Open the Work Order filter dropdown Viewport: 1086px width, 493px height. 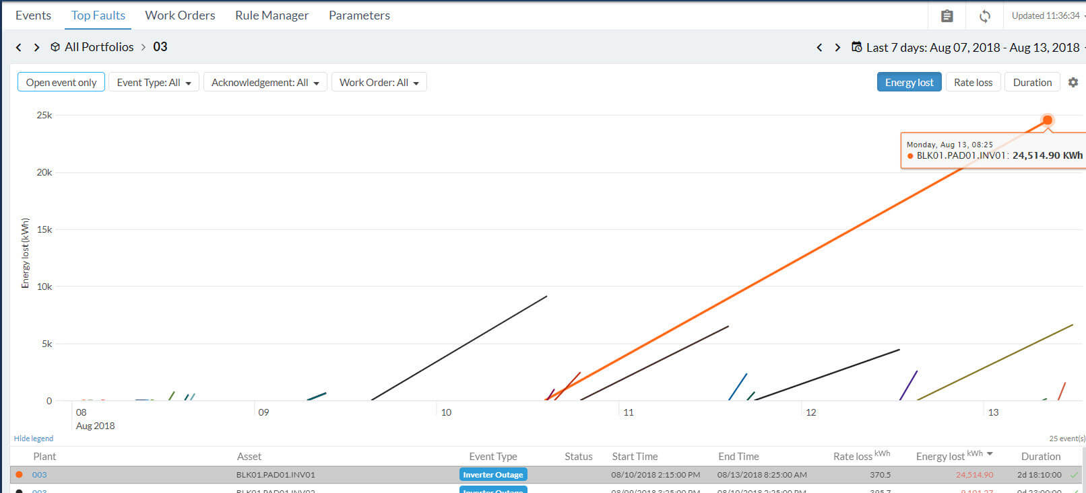pyautogui.click(x=379, y=82)
